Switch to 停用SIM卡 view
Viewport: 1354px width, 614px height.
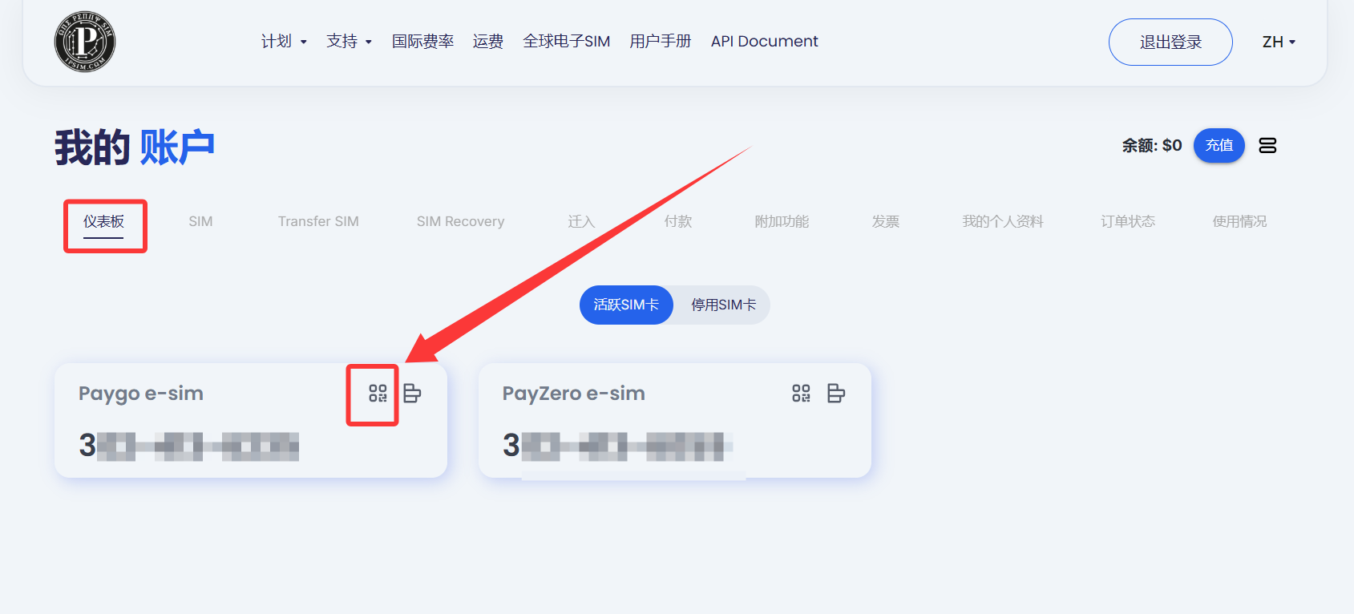tap(723, 305)
